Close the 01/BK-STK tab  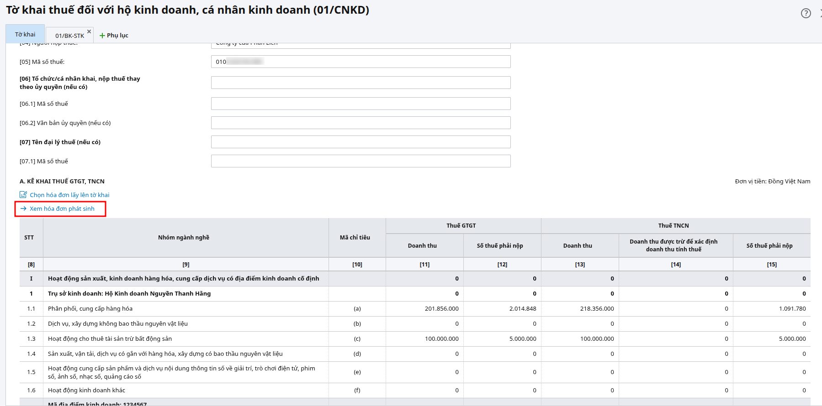[89, 31]
